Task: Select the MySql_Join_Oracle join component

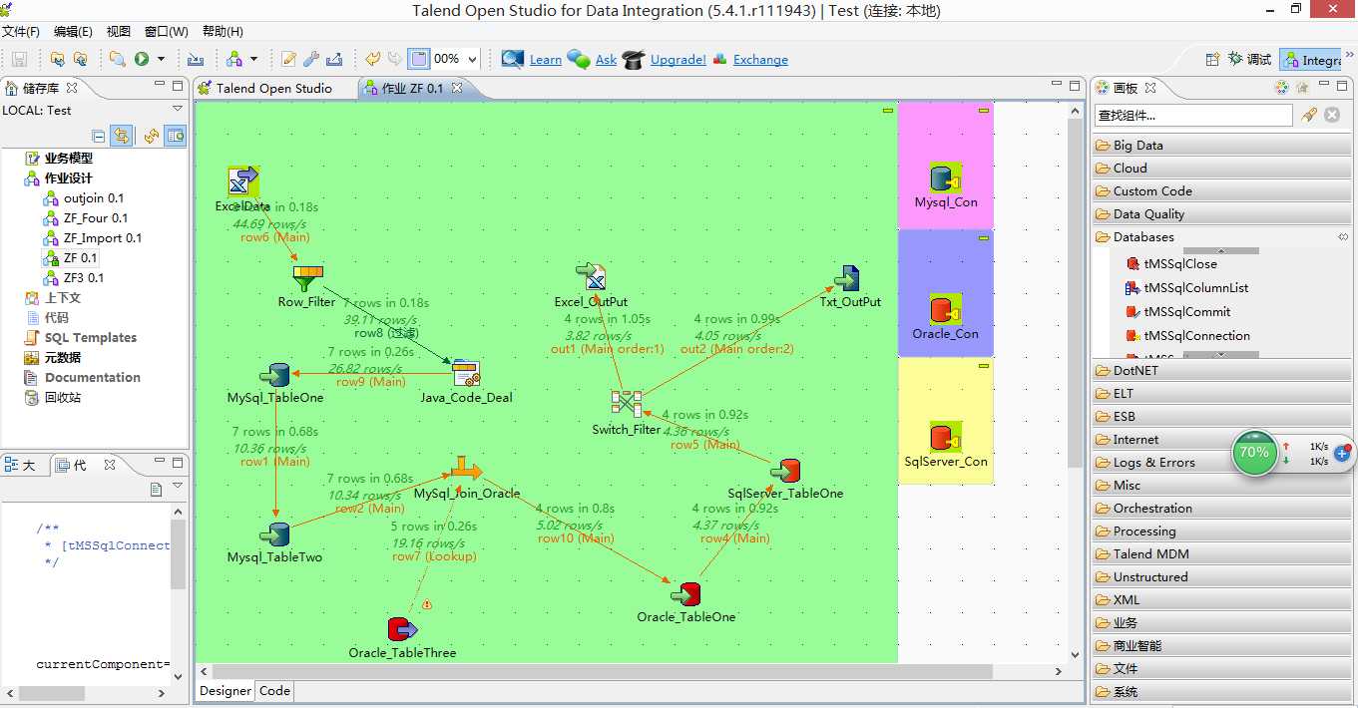Action: pyautogui.click(x=466, y=470)
